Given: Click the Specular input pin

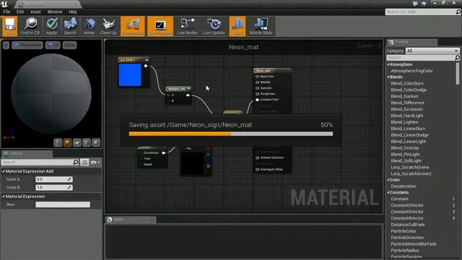Looking at the screenshot, I should click(257, 88).
